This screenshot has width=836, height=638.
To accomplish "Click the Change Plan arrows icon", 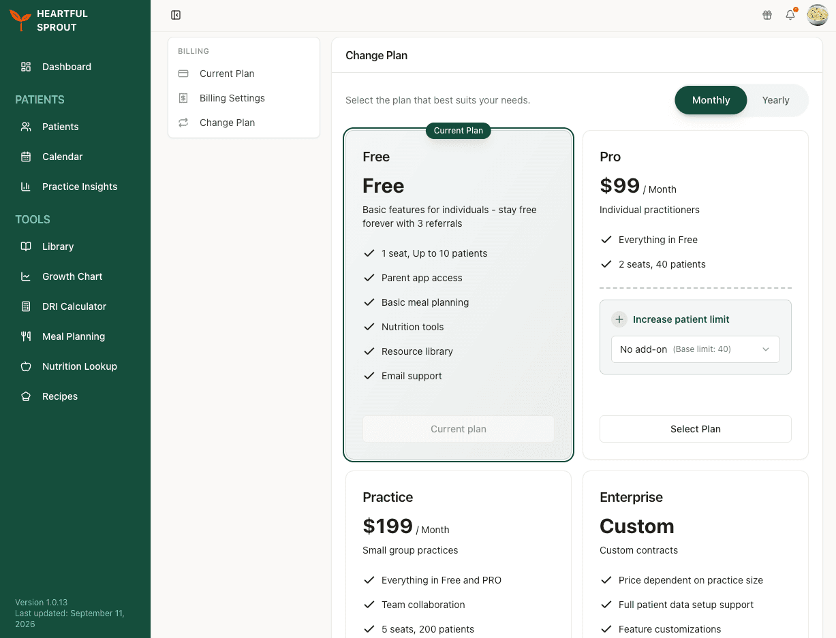I will tap(183, 123).
